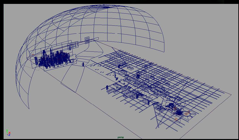Click the persp camera label
This screenshot has height=140, width=239.
pyautogui.click(x=121, y=137)
